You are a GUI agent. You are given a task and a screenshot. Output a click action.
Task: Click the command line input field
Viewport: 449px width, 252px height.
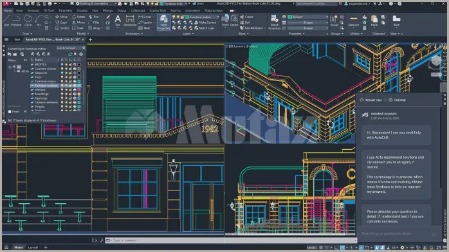(x=230, y=240)
